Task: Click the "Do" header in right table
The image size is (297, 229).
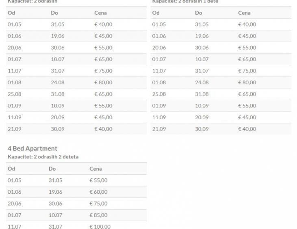Action: pyautogui.click(x=199, y=13)
